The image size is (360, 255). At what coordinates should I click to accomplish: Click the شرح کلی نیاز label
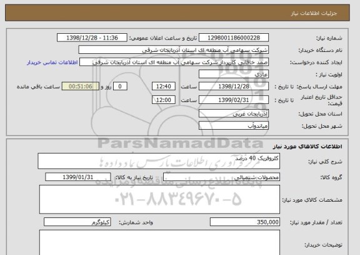point(325,162)
